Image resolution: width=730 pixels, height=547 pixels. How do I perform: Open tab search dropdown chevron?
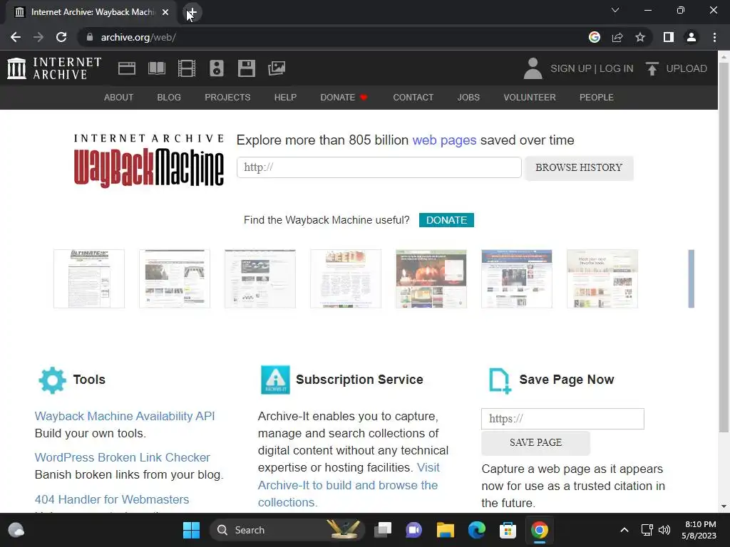615,10
